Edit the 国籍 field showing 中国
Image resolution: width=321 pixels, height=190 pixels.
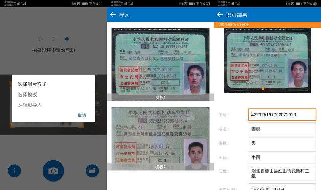click(282, 157)
